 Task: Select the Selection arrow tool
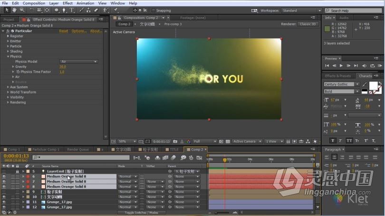(7, 10)
